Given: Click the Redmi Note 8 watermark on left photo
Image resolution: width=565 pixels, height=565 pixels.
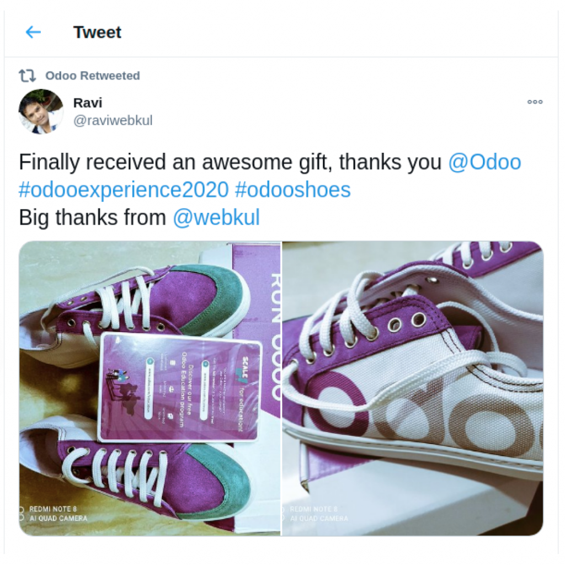Looking at the screenshot, I should pyautogui.click(x=55, y=514).
